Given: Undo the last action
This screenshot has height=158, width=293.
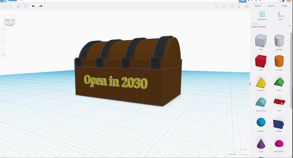Looking at the screenshot, I should (x=33, y=6).
